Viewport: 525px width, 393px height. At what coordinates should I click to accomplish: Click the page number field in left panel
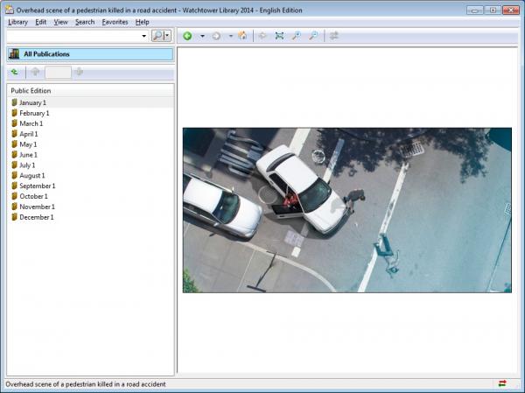click(57, 72)
